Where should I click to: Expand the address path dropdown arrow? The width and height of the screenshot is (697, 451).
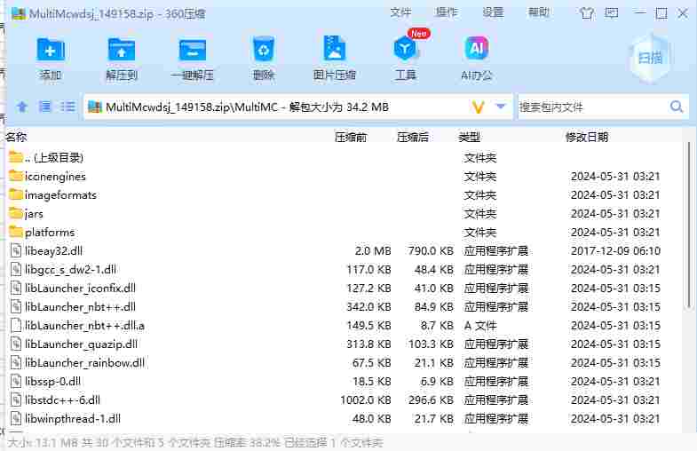click(501, 107)
